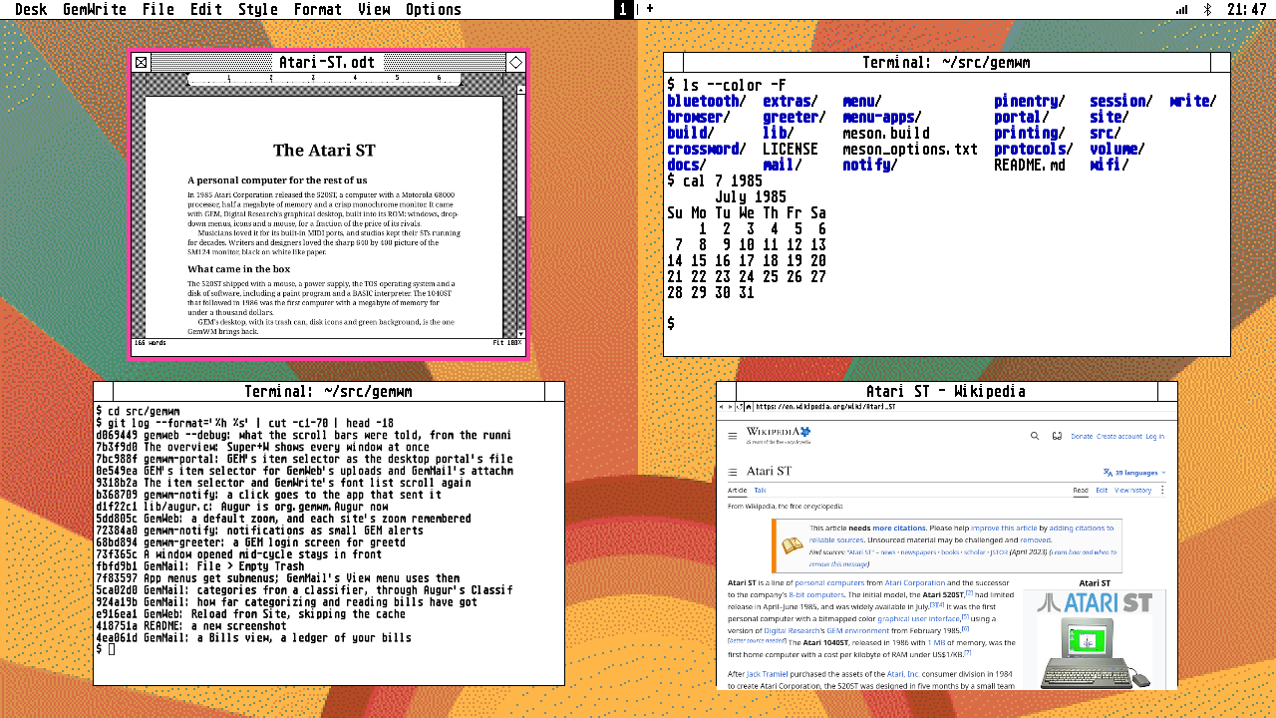
Task: Follow the Atari Corporation link in the article
Action: tap(915, 583)
